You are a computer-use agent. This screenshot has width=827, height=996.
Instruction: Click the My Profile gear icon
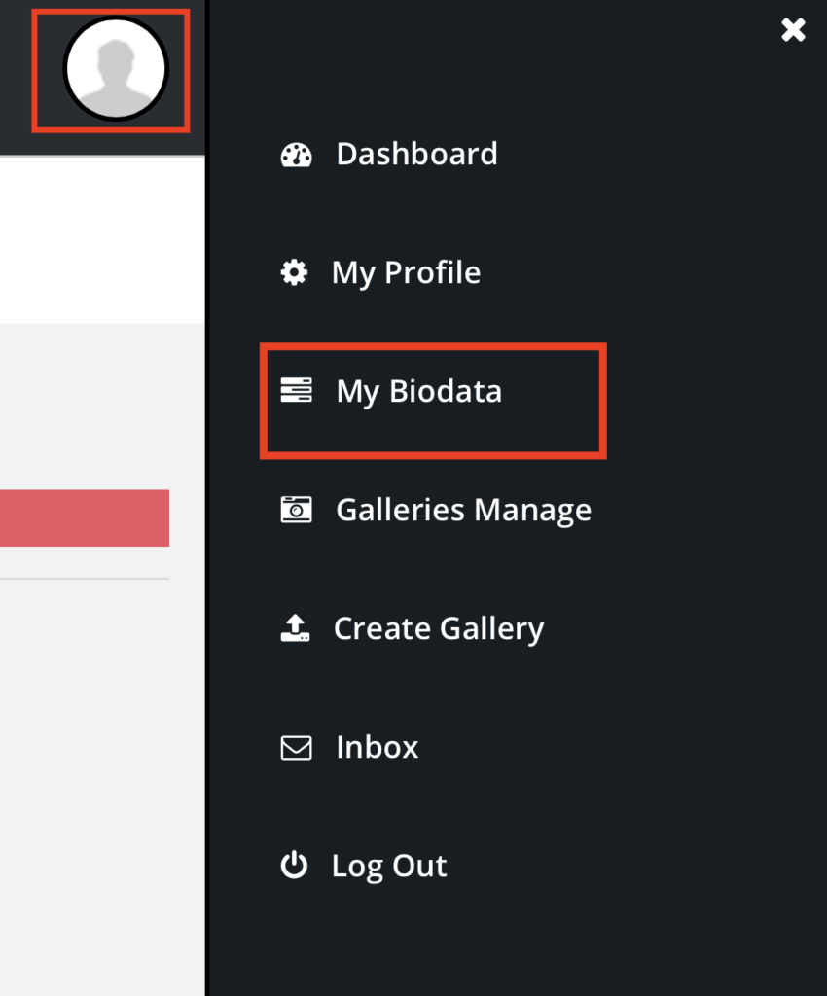point(294,272)
